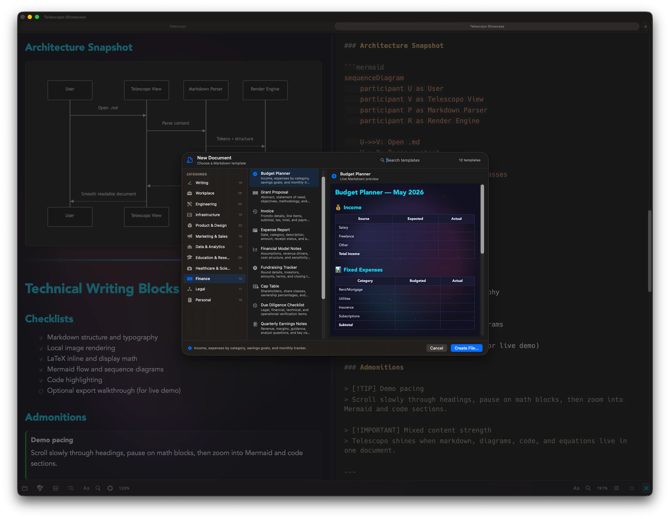The image size is (670, 519).
Task: Choose the Fundraising Tracker template
Action: [284, 272]
